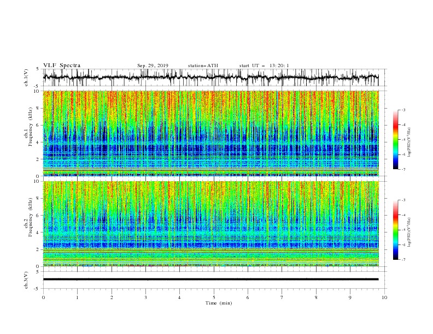Click the "10" tick on the time axis
Image resolution: width=433 pixels, height=334 pixels.
pos(384,297)
